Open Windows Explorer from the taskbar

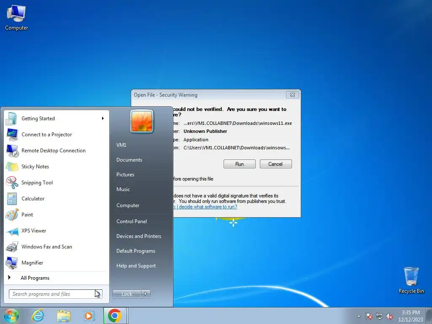click(64, 316)
